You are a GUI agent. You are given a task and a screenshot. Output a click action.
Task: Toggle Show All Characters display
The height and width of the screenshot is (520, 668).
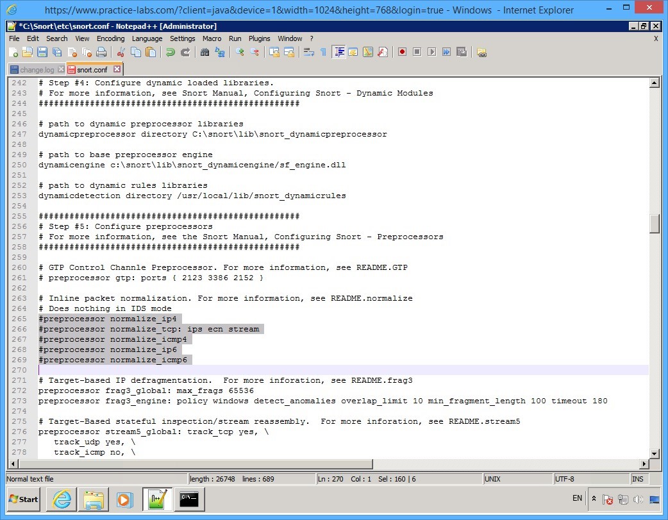point(322,52)
